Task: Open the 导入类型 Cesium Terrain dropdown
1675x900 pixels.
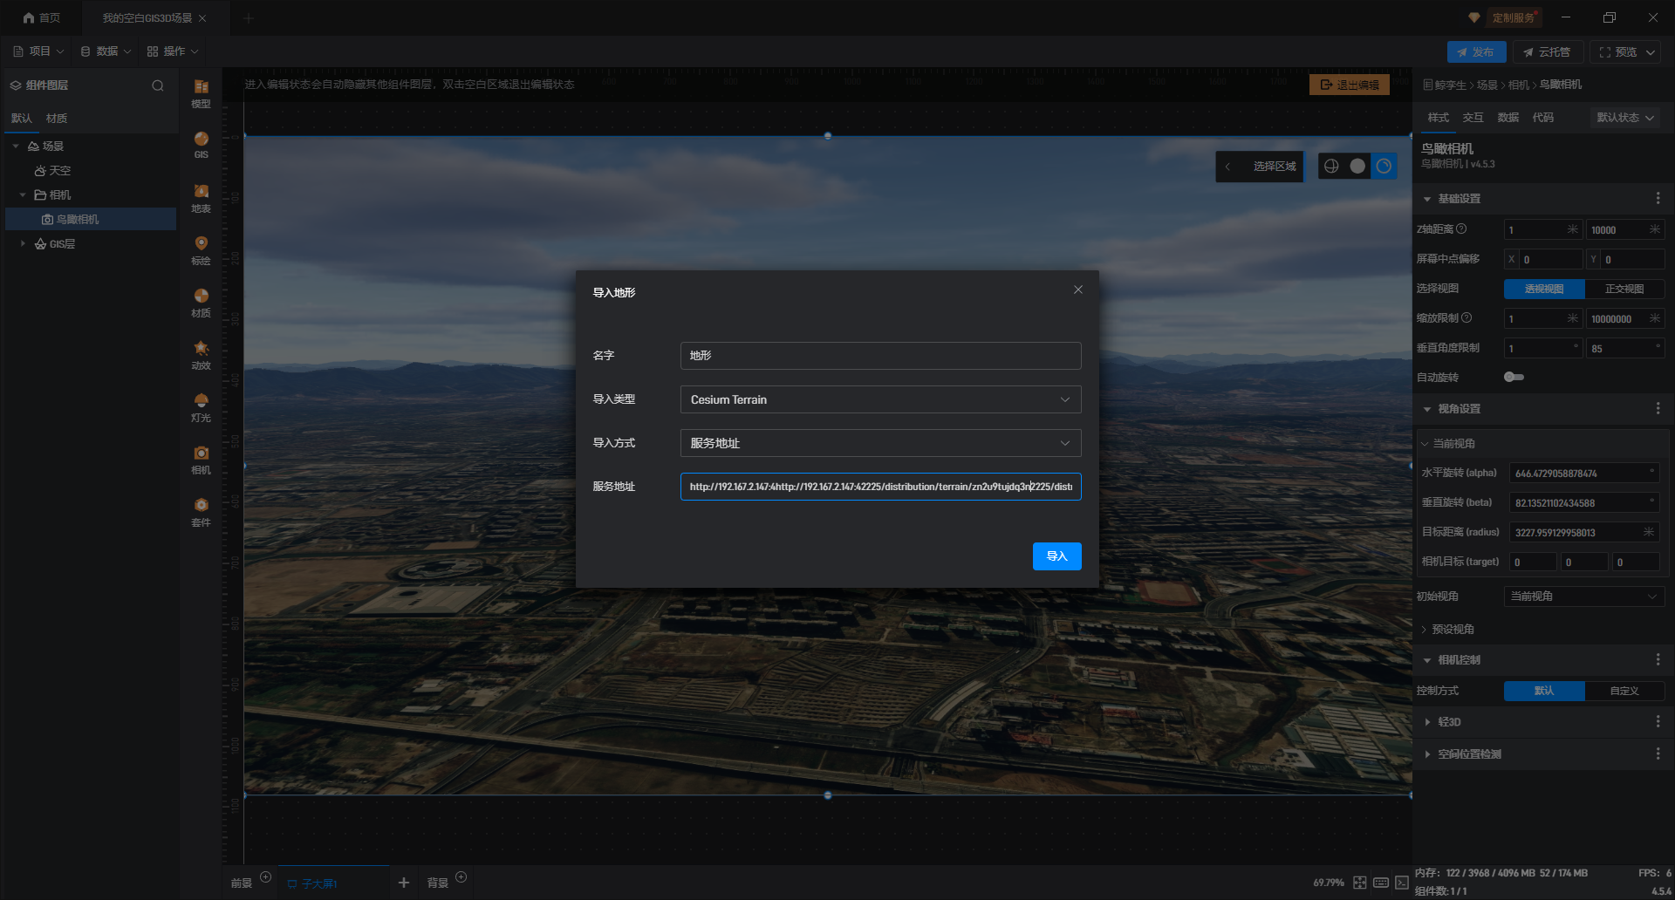Action: [880, 399]
